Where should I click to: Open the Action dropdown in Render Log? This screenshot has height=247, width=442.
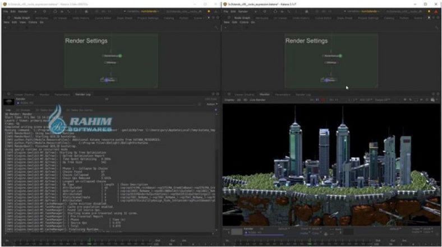point(211,104)
